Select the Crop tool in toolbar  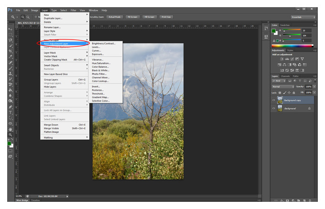click(x=11, y=51)
